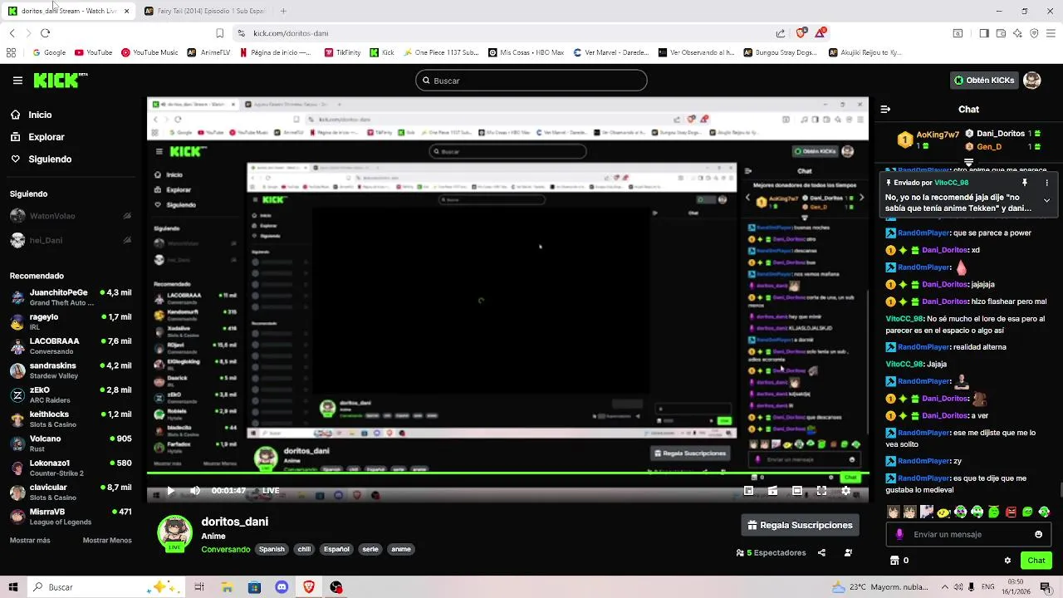Click the Enviar un mensaje input
The image size is (1063, 598).
968,534
